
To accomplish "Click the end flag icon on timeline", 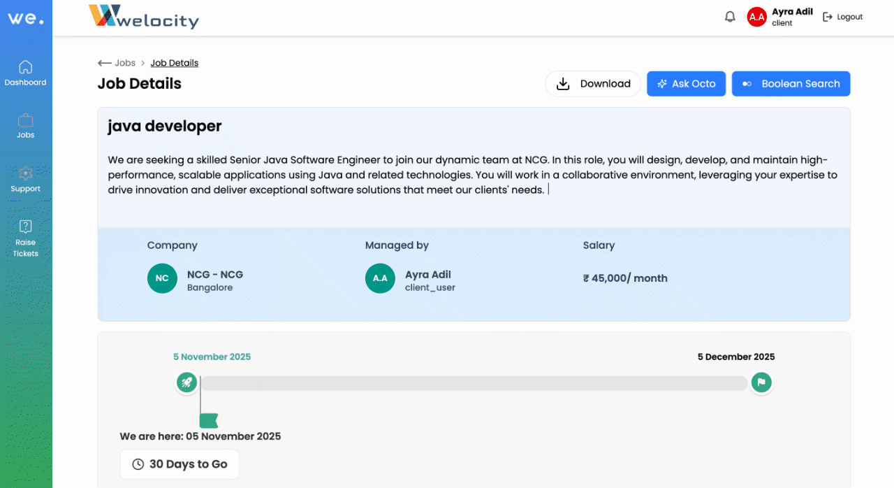I will [761, 382].
